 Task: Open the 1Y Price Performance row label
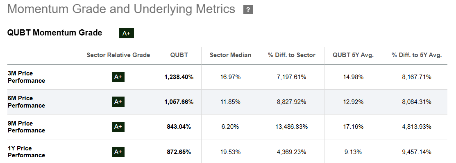26,152
